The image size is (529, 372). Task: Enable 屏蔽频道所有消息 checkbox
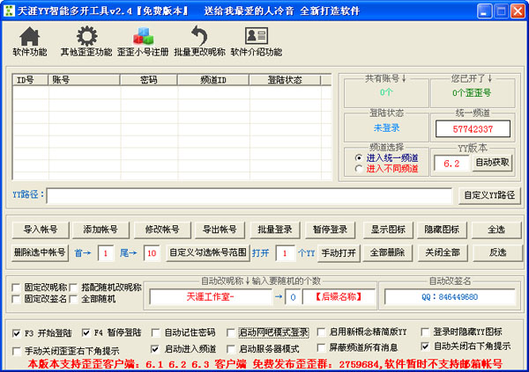(x=321, y=347)
